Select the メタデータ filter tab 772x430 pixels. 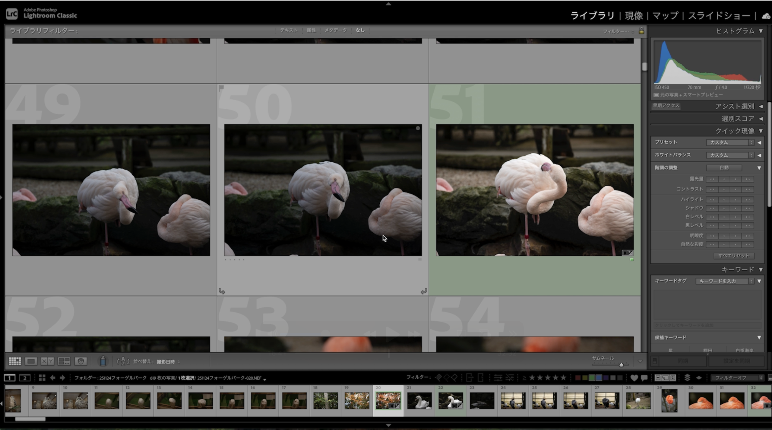coord(335,30)
